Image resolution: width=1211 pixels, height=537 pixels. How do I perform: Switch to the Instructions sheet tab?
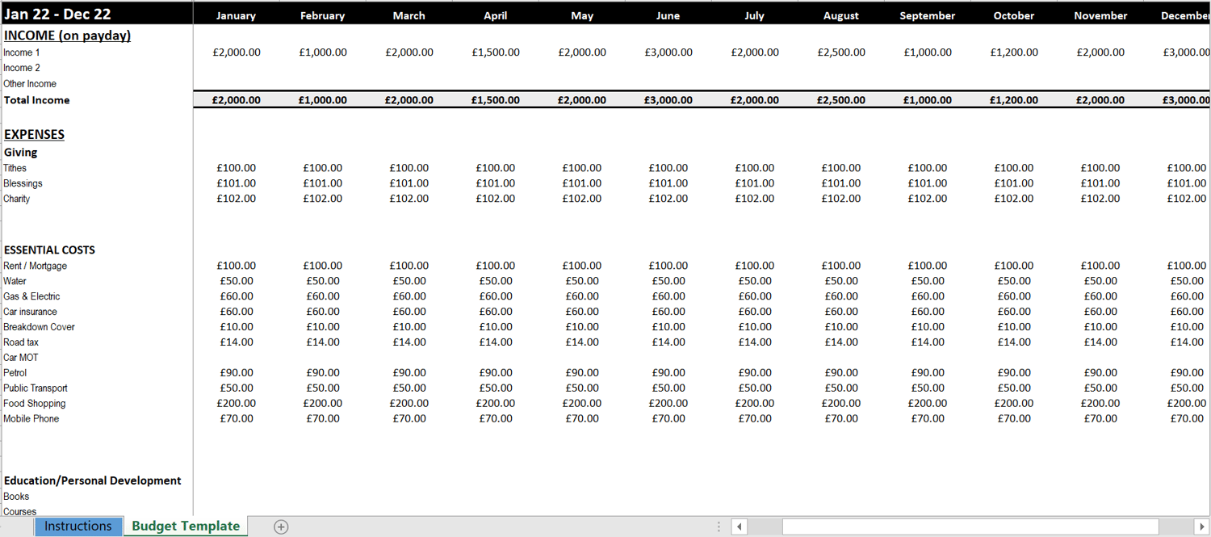[78, 527]
